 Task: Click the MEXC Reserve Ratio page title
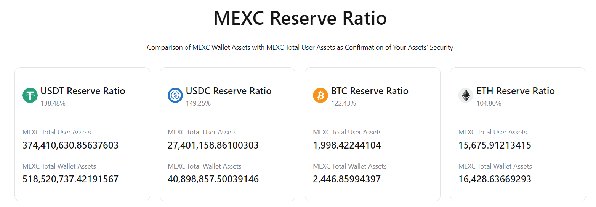(x=300, y=18)
